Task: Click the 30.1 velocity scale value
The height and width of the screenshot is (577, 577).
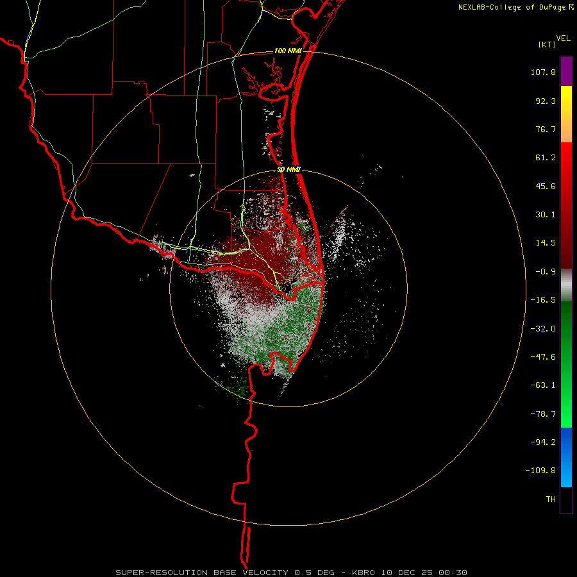Action: 546,215
